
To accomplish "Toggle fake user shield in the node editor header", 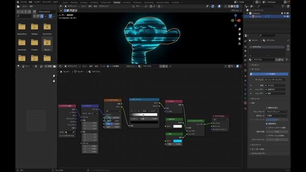I will 161,66.
